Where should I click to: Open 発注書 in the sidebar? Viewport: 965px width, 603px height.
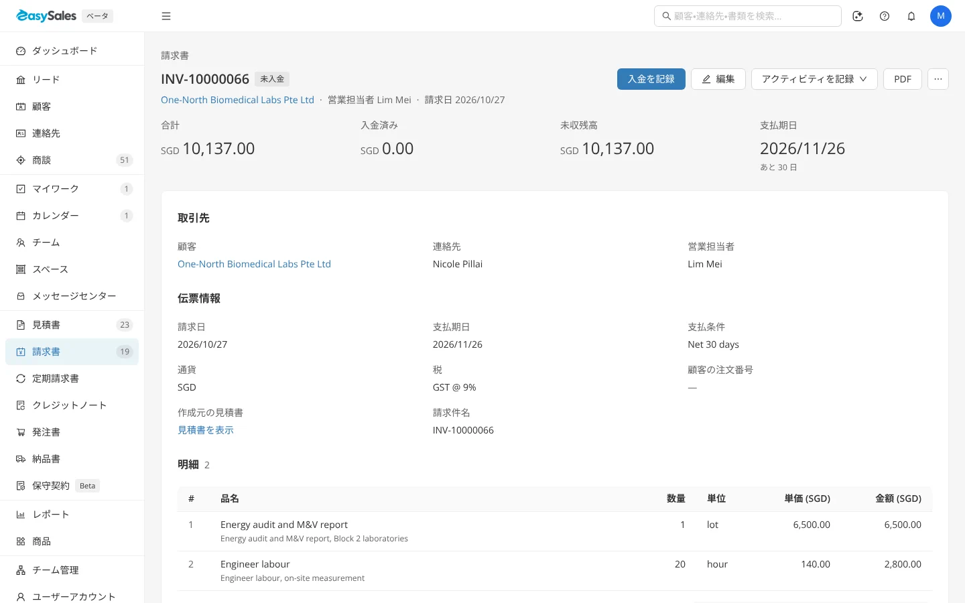coord(72,432)
